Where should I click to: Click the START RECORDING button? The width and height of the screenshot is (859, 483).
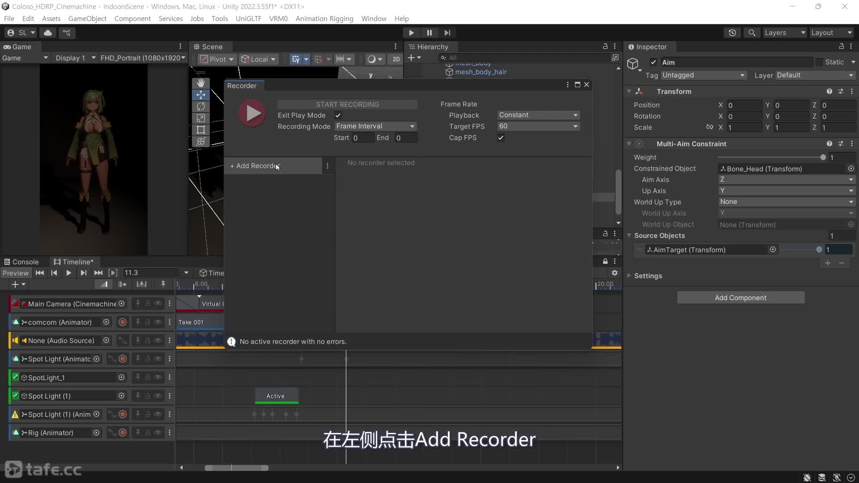tap(348, 104)
